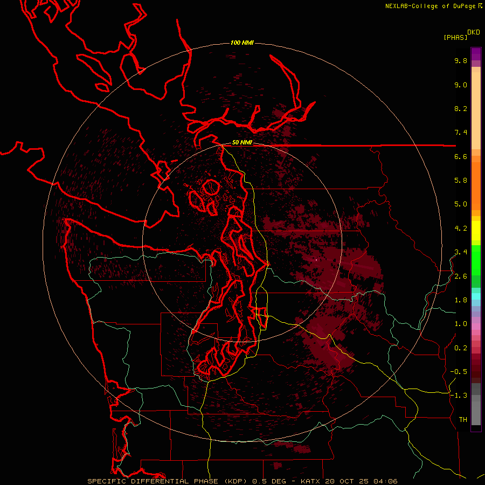Viewport: 485px width, 485px height.
Task: Pick the bright green segment of the scale
Action: point(476,260)
